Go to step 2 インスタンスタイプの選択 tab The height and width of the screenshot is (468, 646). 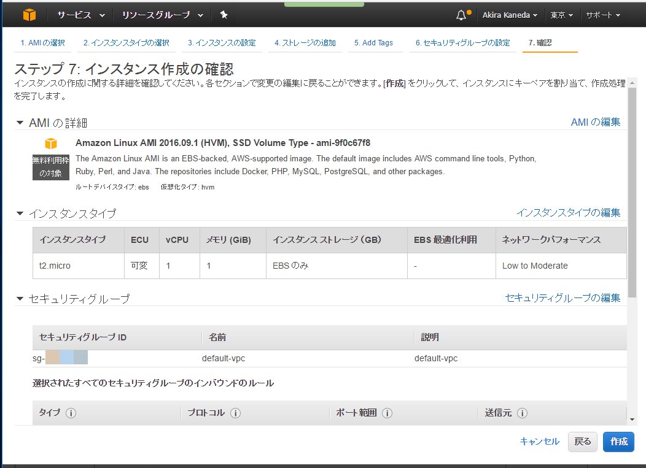coord(126,43)
